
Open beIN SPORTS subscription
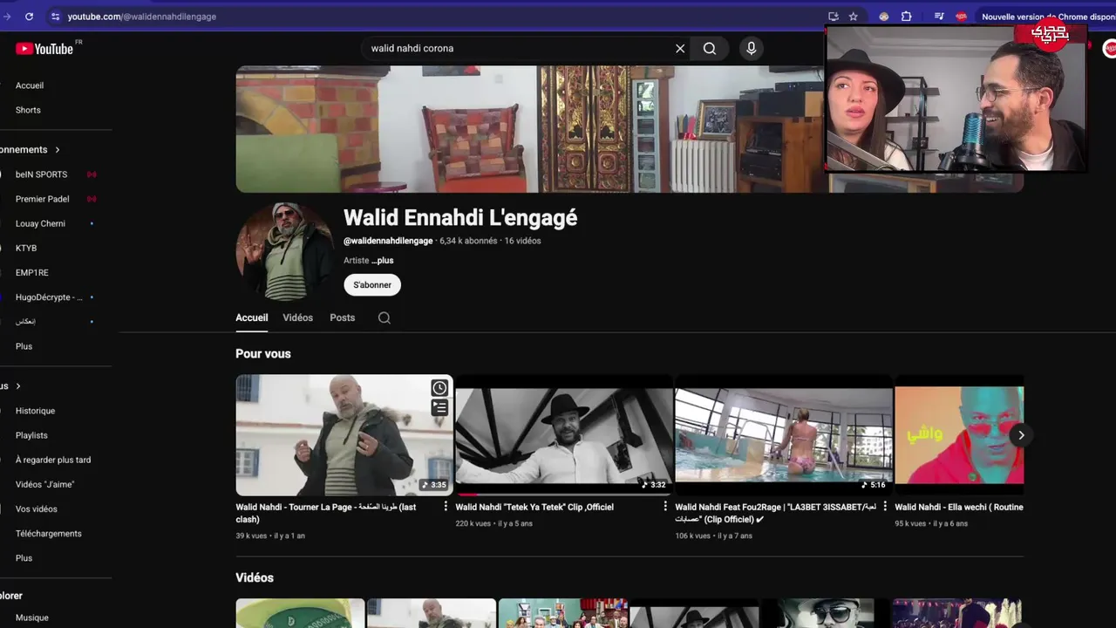(x=41, y=174)
